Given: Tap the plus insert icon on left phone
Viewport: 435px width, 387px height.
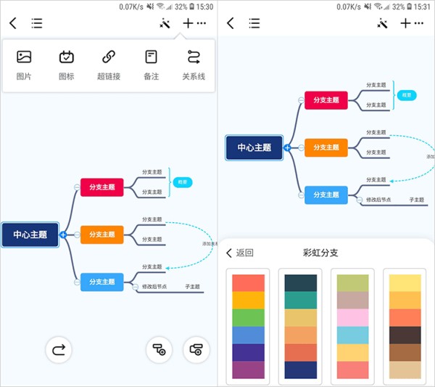Looking at the screenshot, I should (188, 23).
